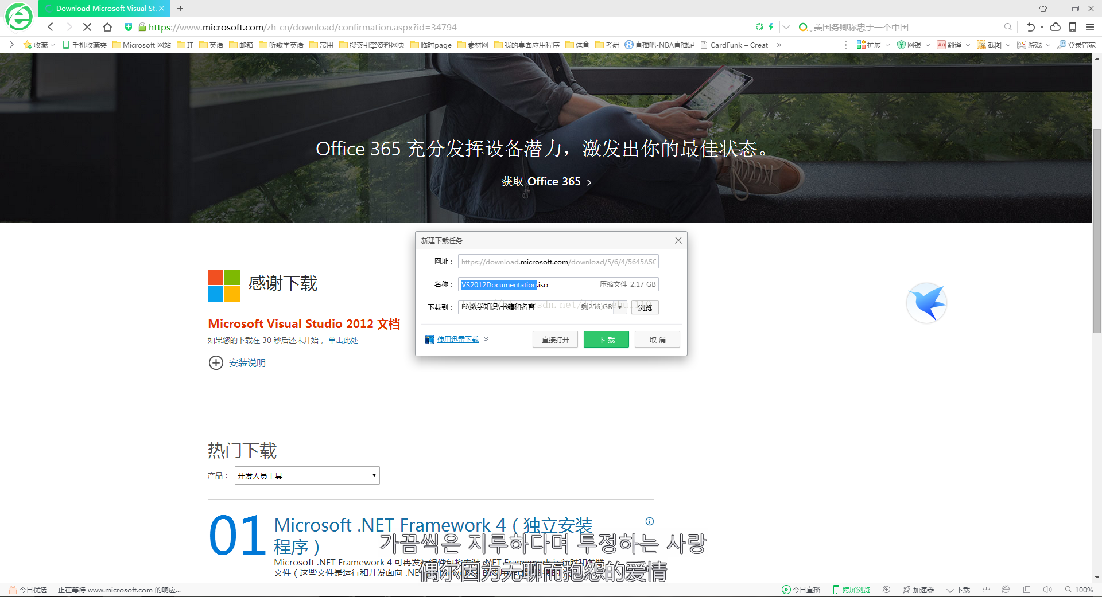Expand the 使用迅雷下载 options chevron
The image size is (1102, 597).
[486, 340]
